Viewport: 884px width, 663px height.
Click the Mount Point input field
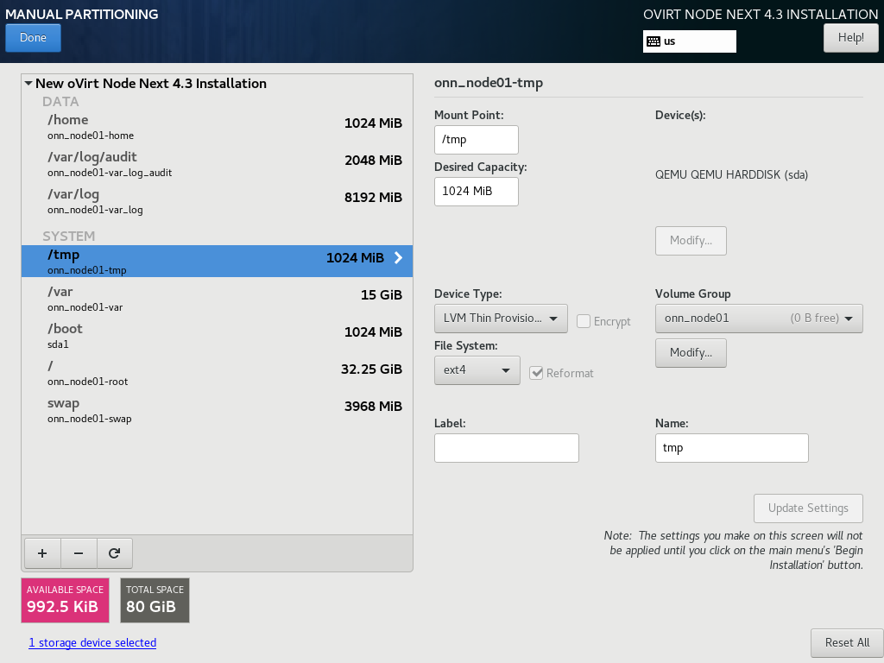tap(477, 140)
